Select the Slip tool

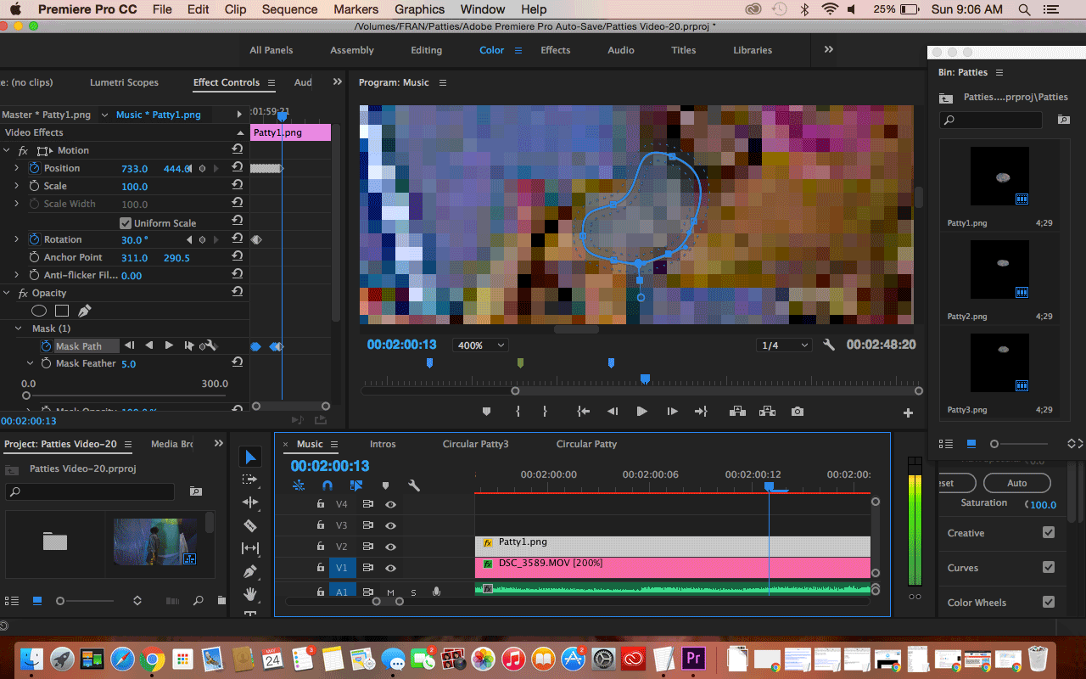(250, 548)
